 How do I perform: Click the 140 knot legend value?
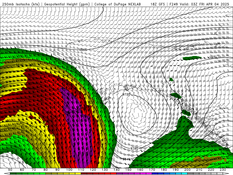point(116,170)
